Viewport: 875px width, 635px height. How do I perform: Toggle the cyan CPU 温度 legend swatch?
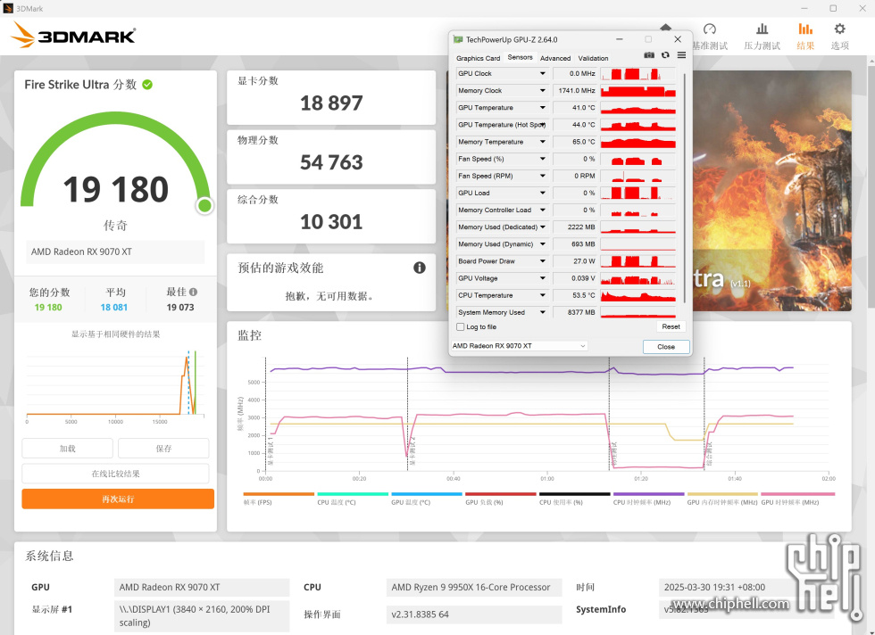coord(353,494)
